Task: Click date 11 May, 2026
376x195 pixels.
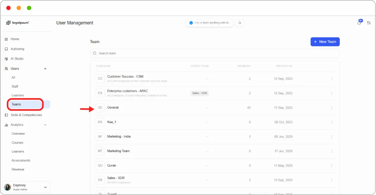Action: [283, 166]
